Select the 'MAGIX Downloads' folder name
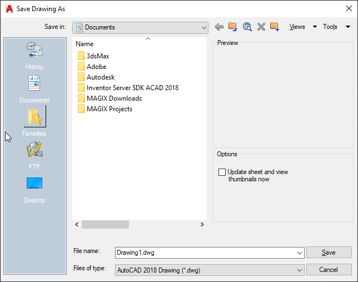The width and height of the screenshot is (358, 282). [114, 98]
